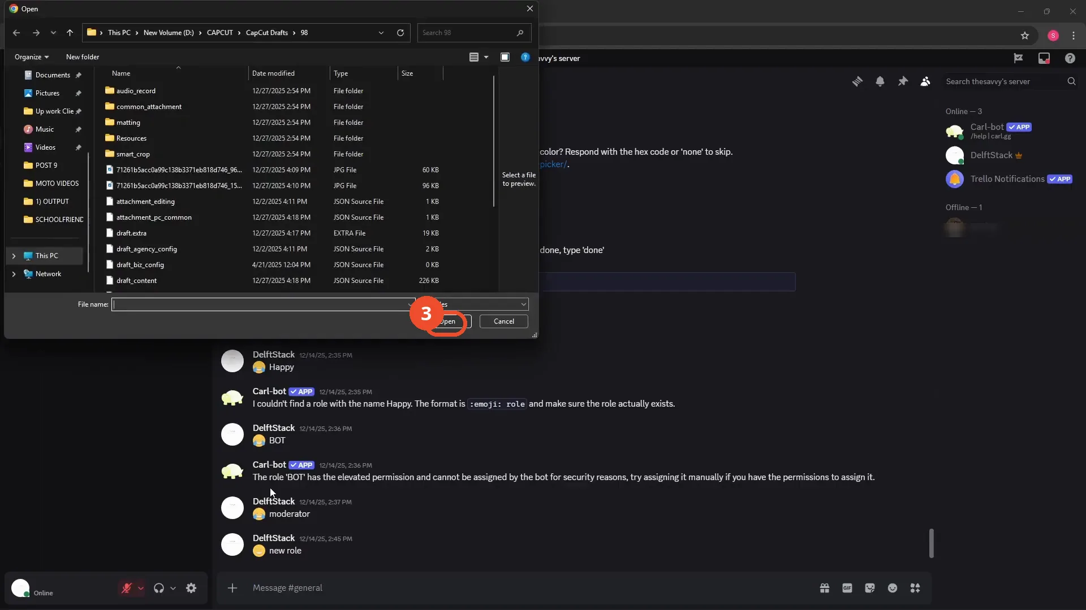Screen dimensions: 1086x610
Task: Show pinned messages in Discord
Action: pos(903,81)
